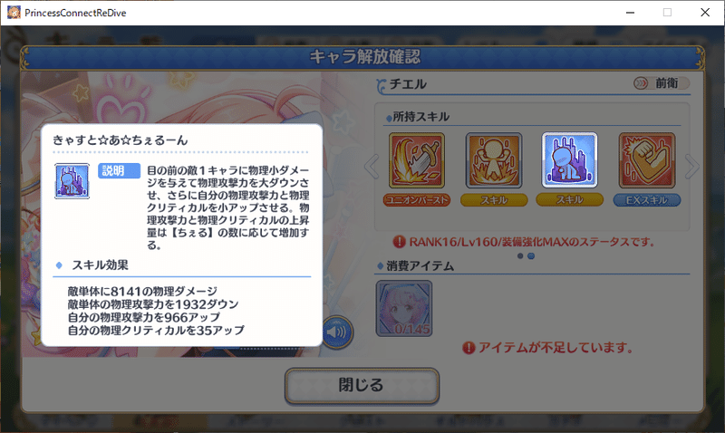The height and width of the screenshot is (433, 725).
Task: Select the first skill fire-aura icon
Action: tap(494, 160)
